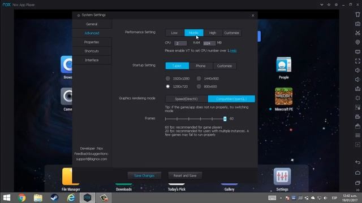Viewport: 362px width, 203px height.
Task: Close the System Settings dialog
Action: click(253, 15)
